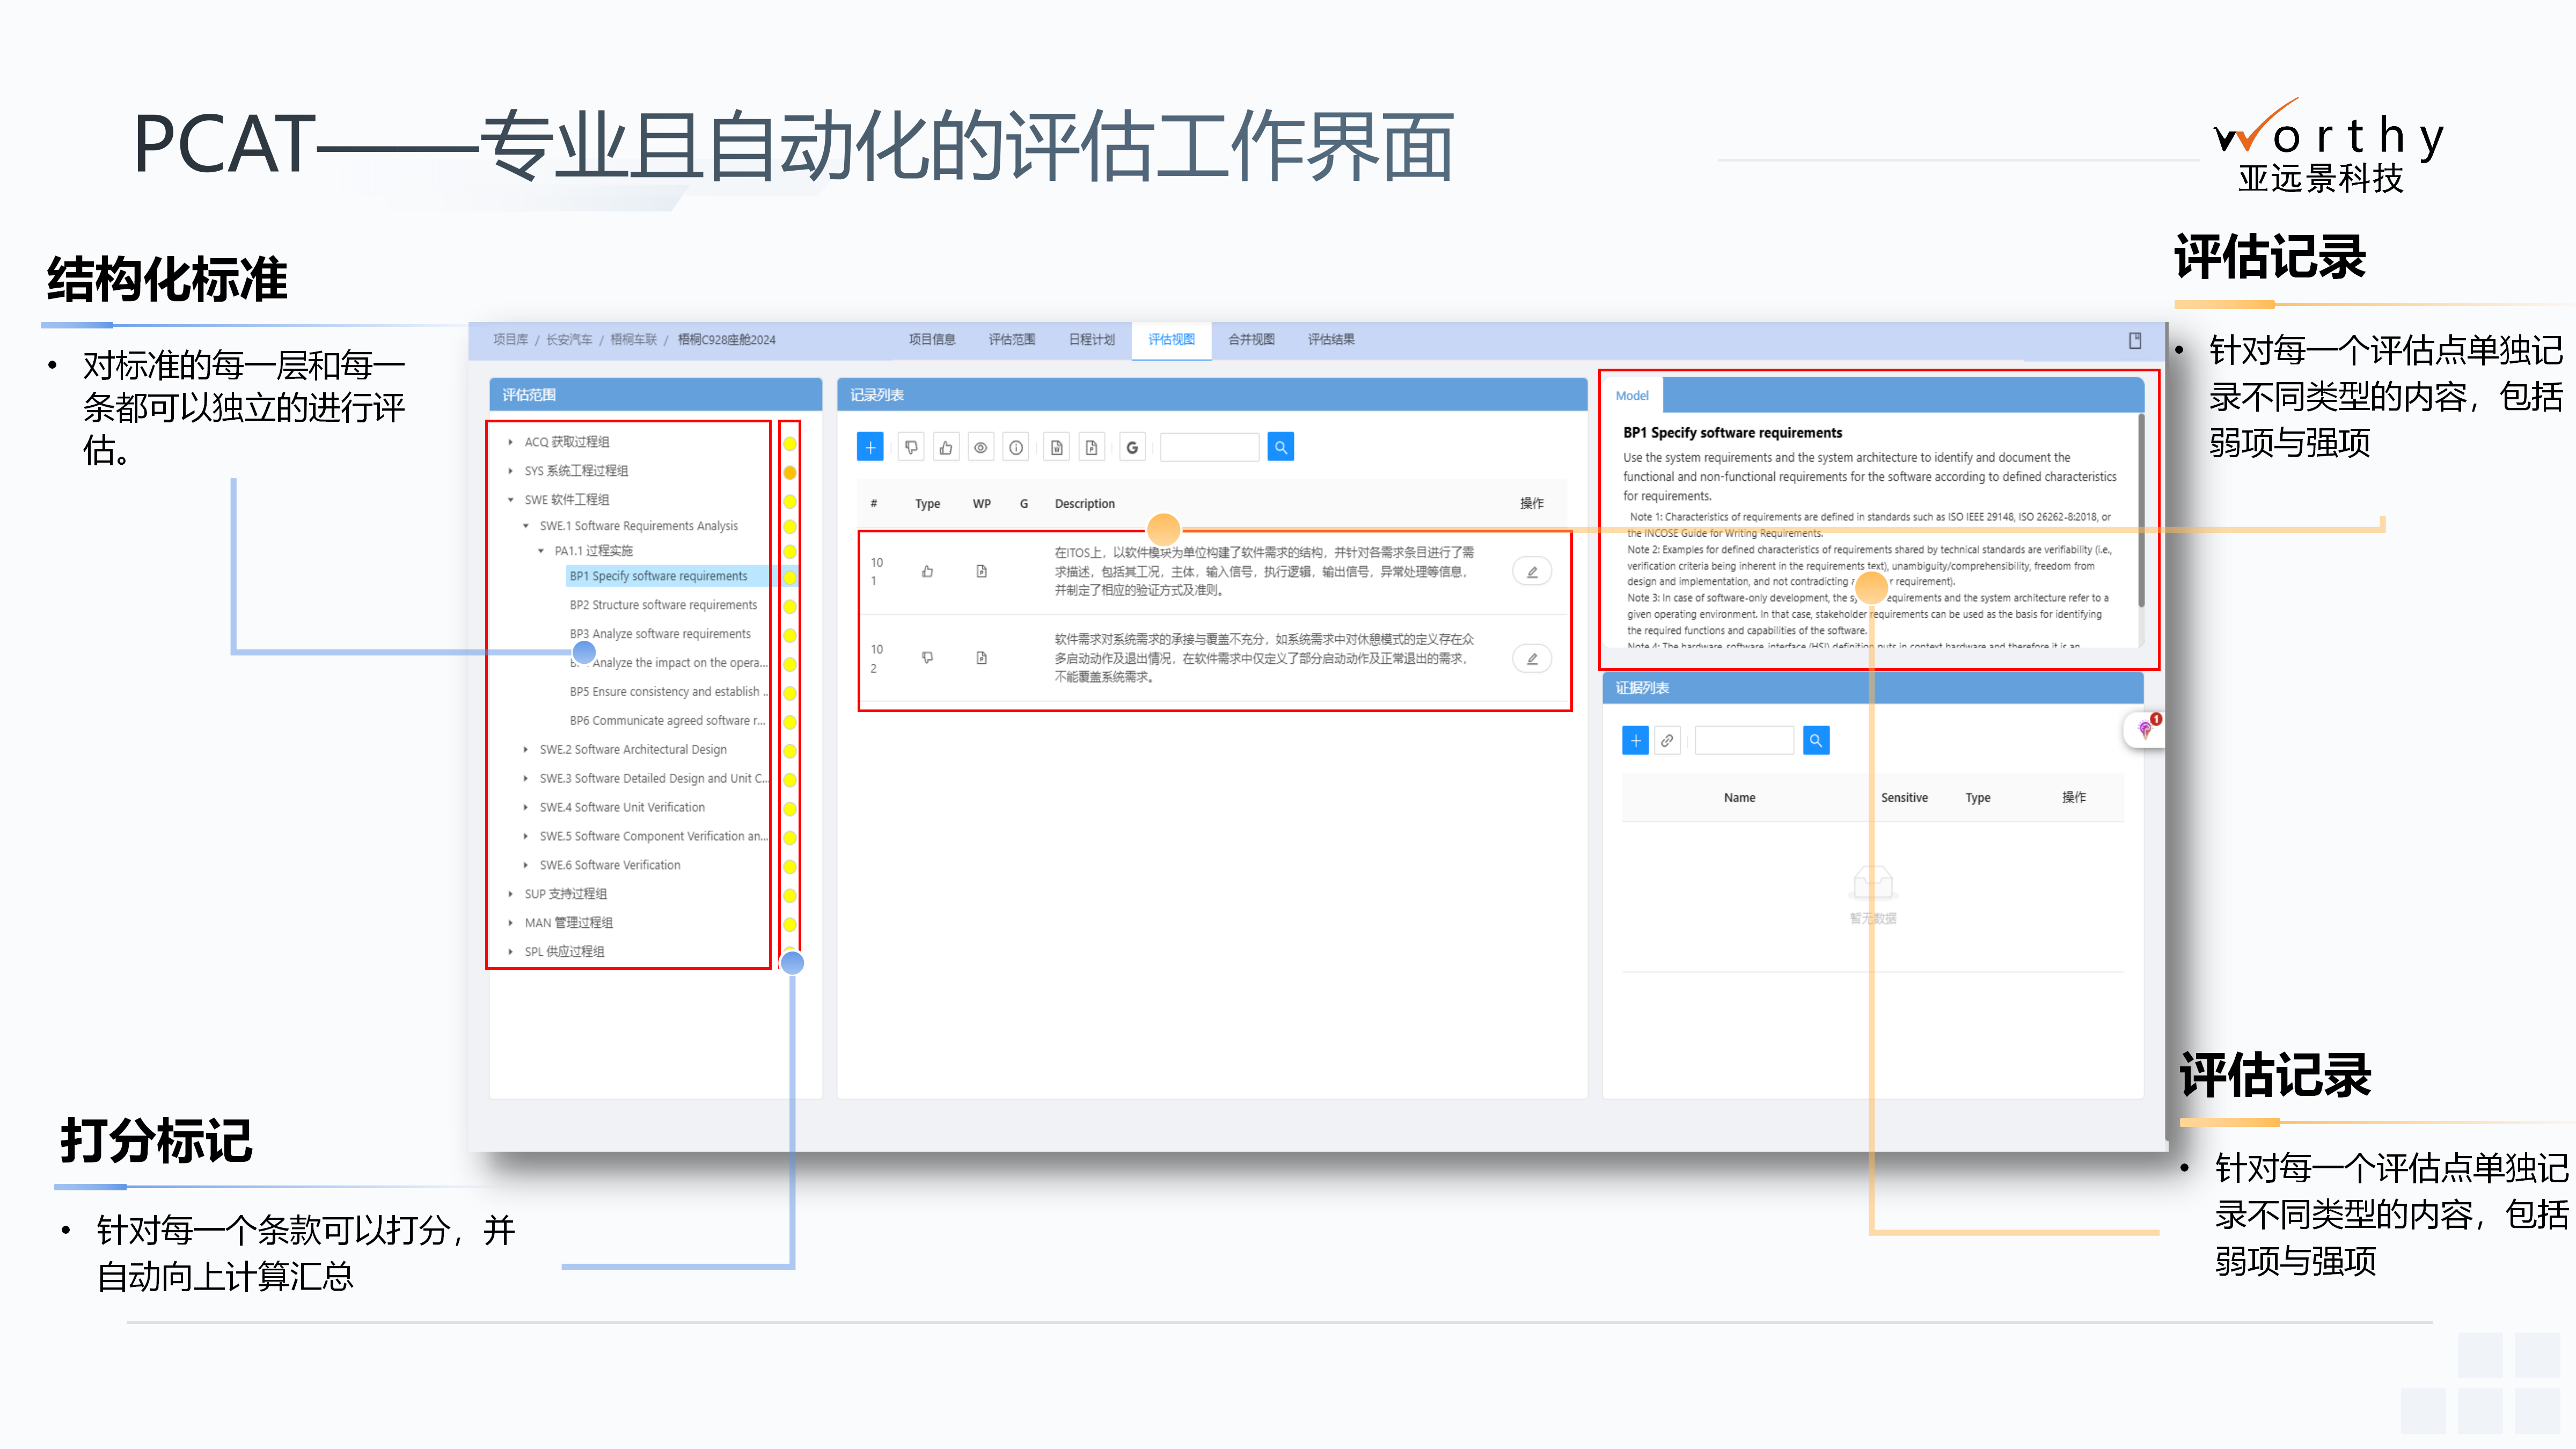Viewport: 2576px width, 1449px height.
Task: Toggle the eye view icon in record toolbar
Action: coord(981,447)
